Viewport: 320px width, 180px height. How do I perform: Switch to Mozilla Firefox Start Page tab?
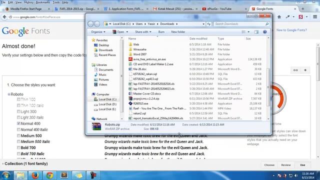tap(28, 9)
